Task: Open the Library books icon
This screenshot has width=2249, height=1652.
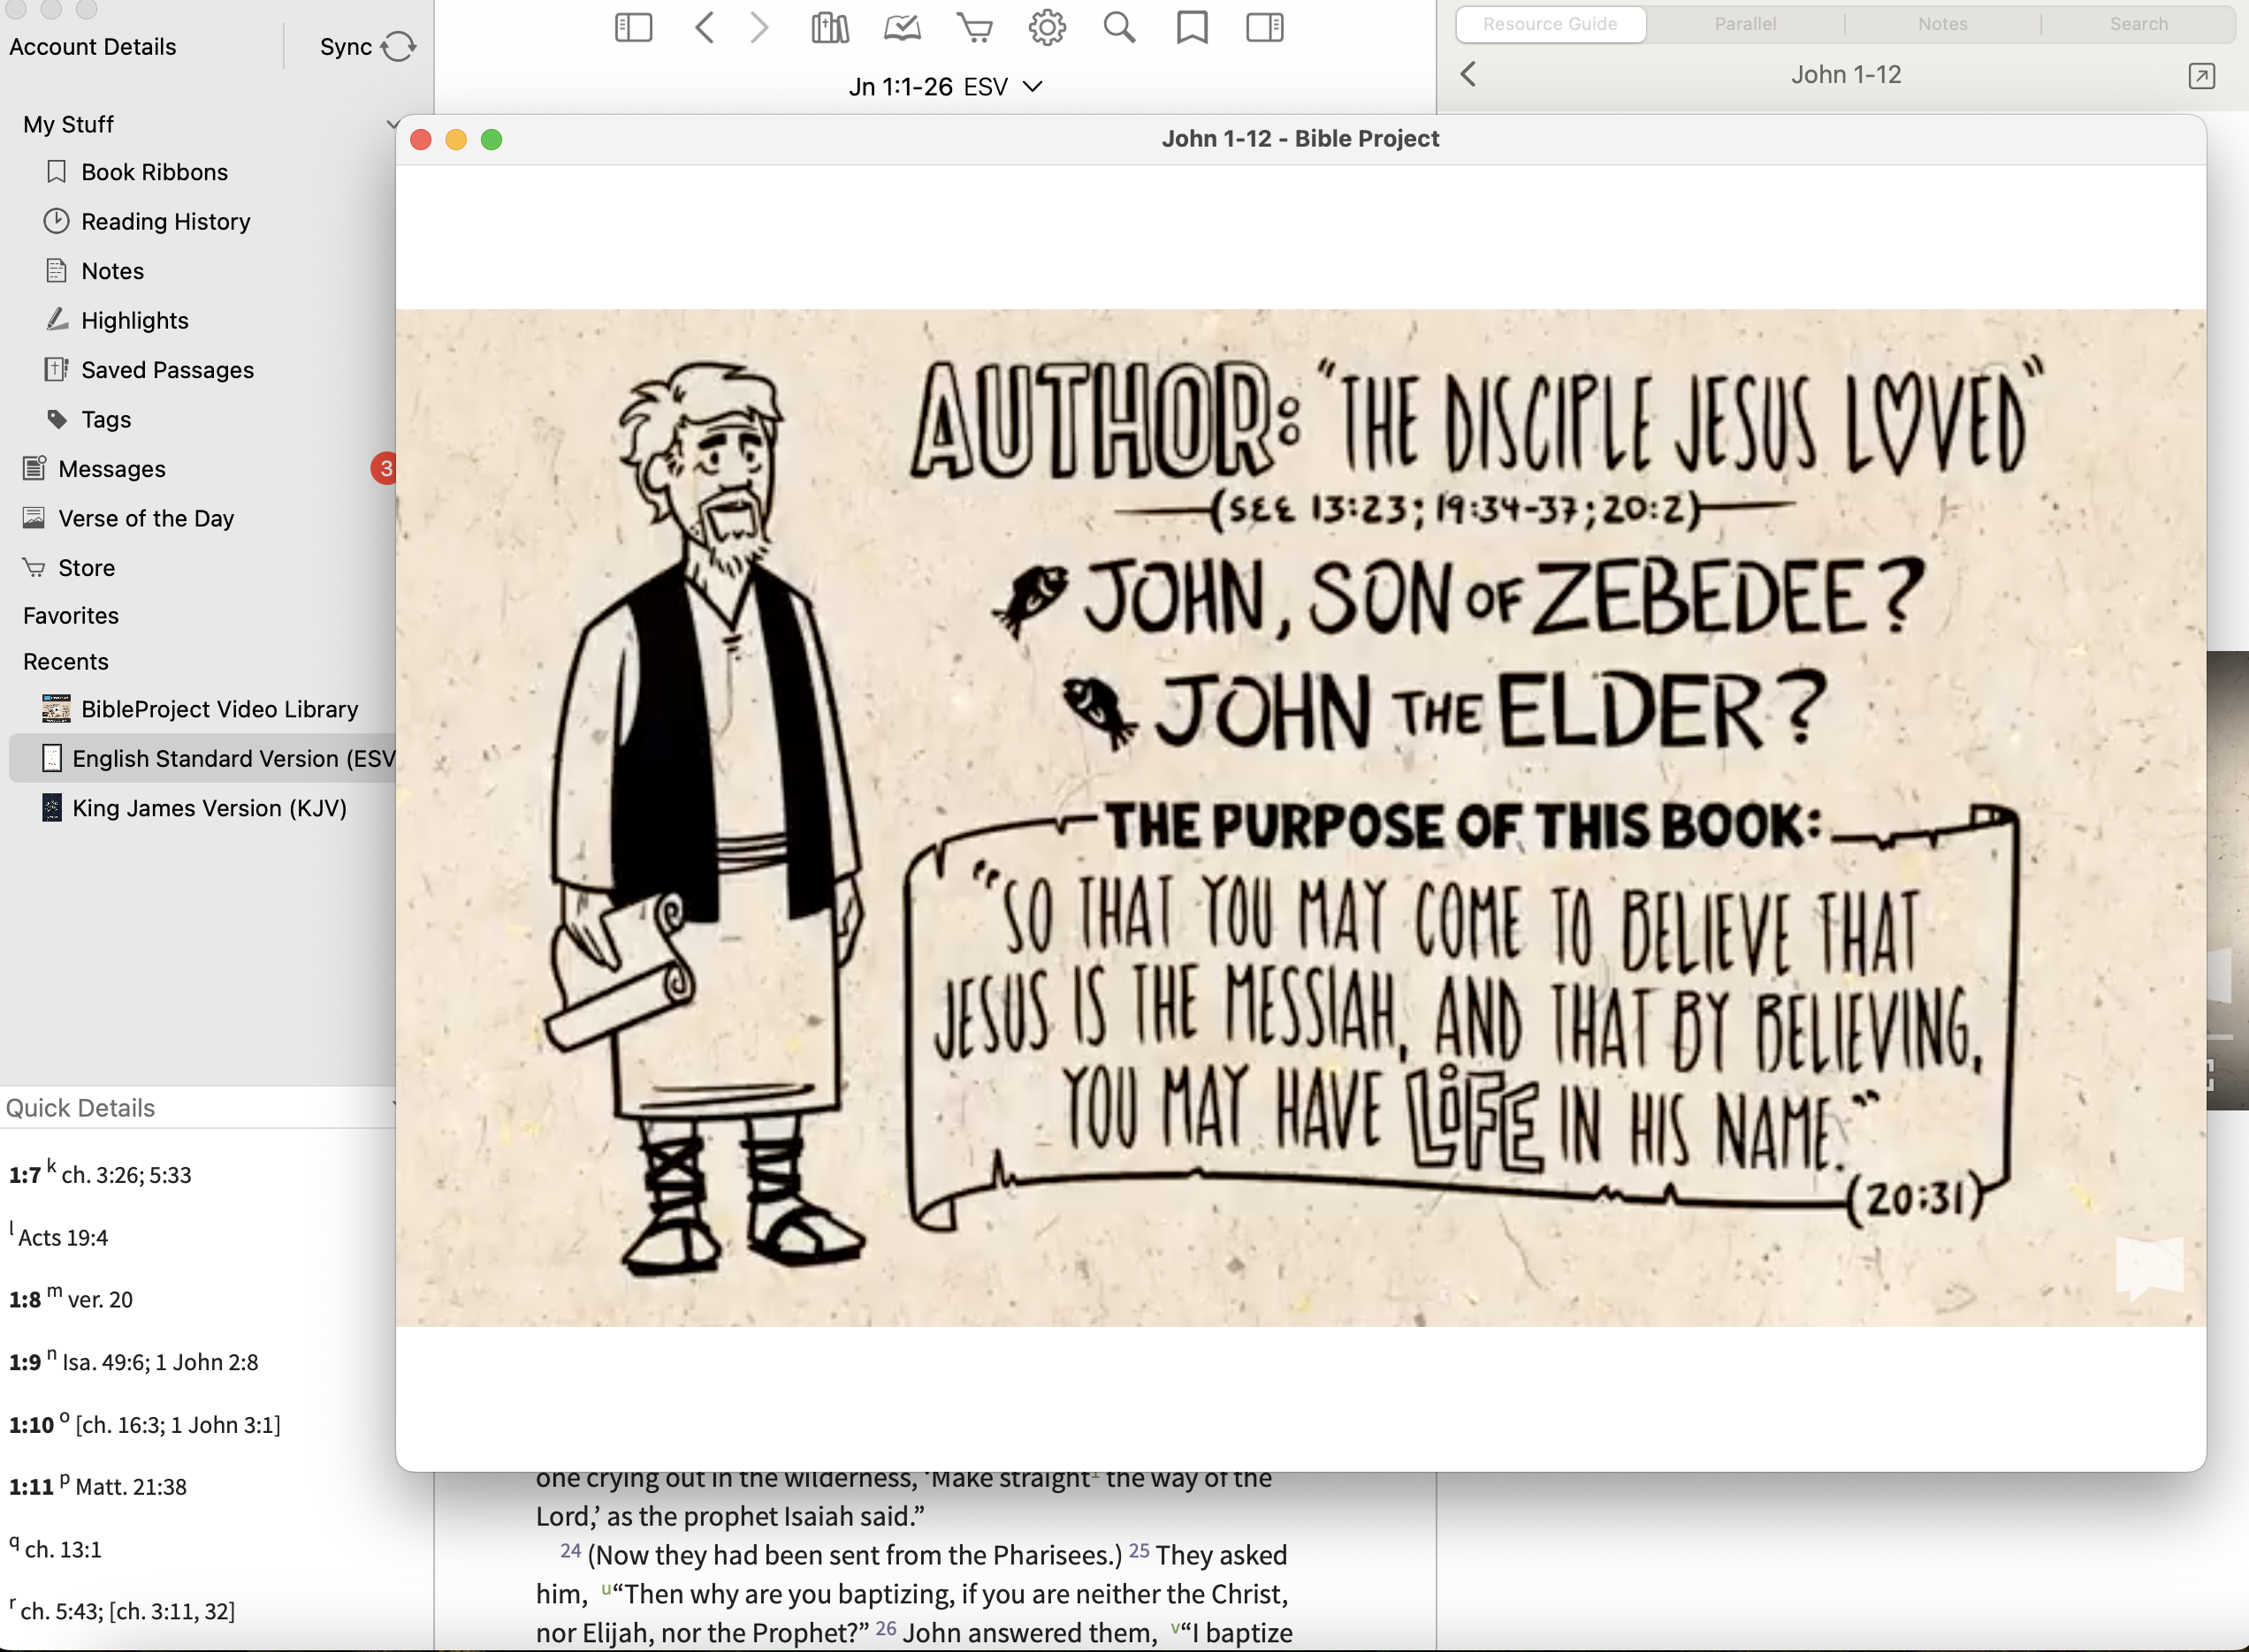Action: click(x=829, y=27)
